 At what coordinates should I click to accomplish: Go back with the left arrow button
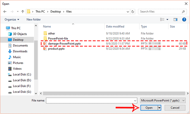5,12
